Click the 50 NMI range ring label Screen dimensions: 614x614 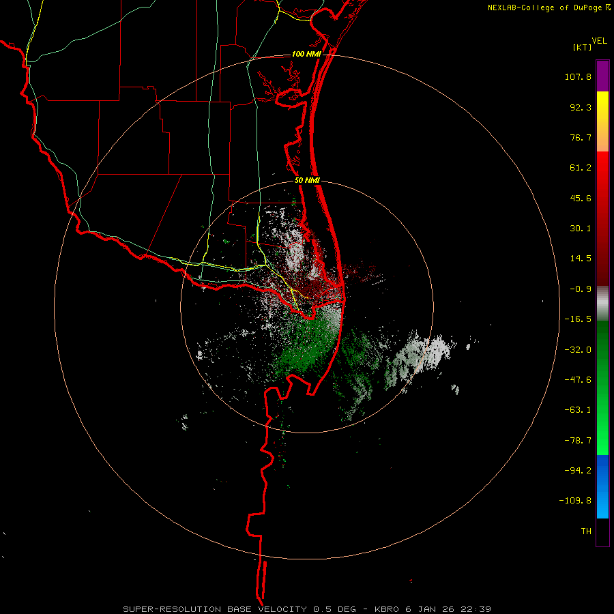307,181
